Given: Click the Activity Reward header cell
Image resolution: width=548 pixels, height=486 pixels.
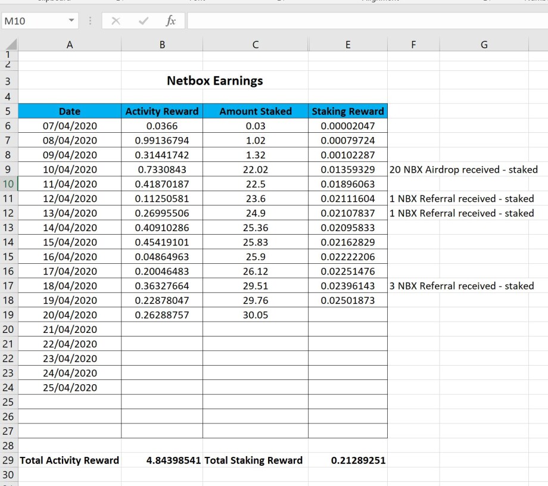Looking at the screenshot, I should 162,111.
